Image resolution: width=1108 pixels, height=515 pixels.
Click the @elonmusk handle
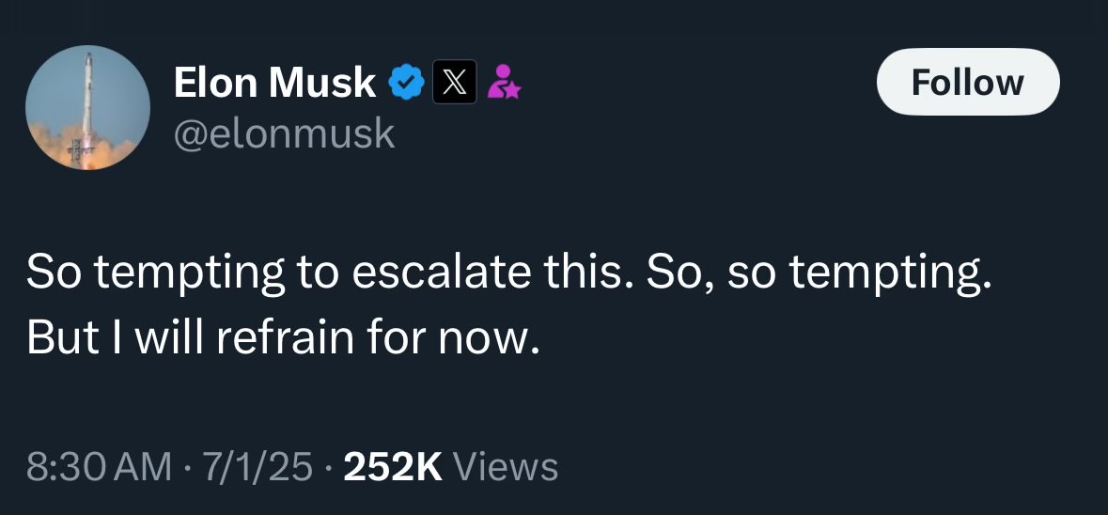[284, 133]
